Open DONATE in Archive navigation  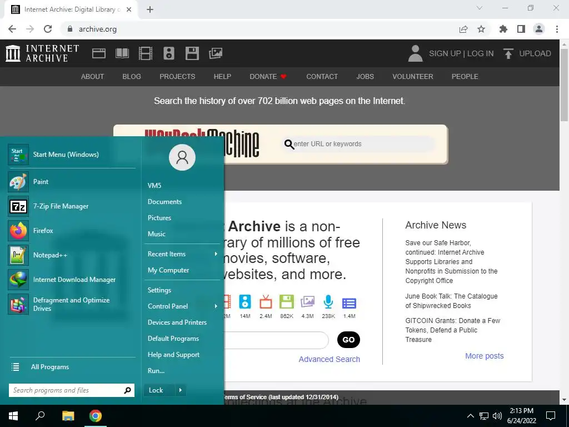pyautogui.click(x=268, y=77)
